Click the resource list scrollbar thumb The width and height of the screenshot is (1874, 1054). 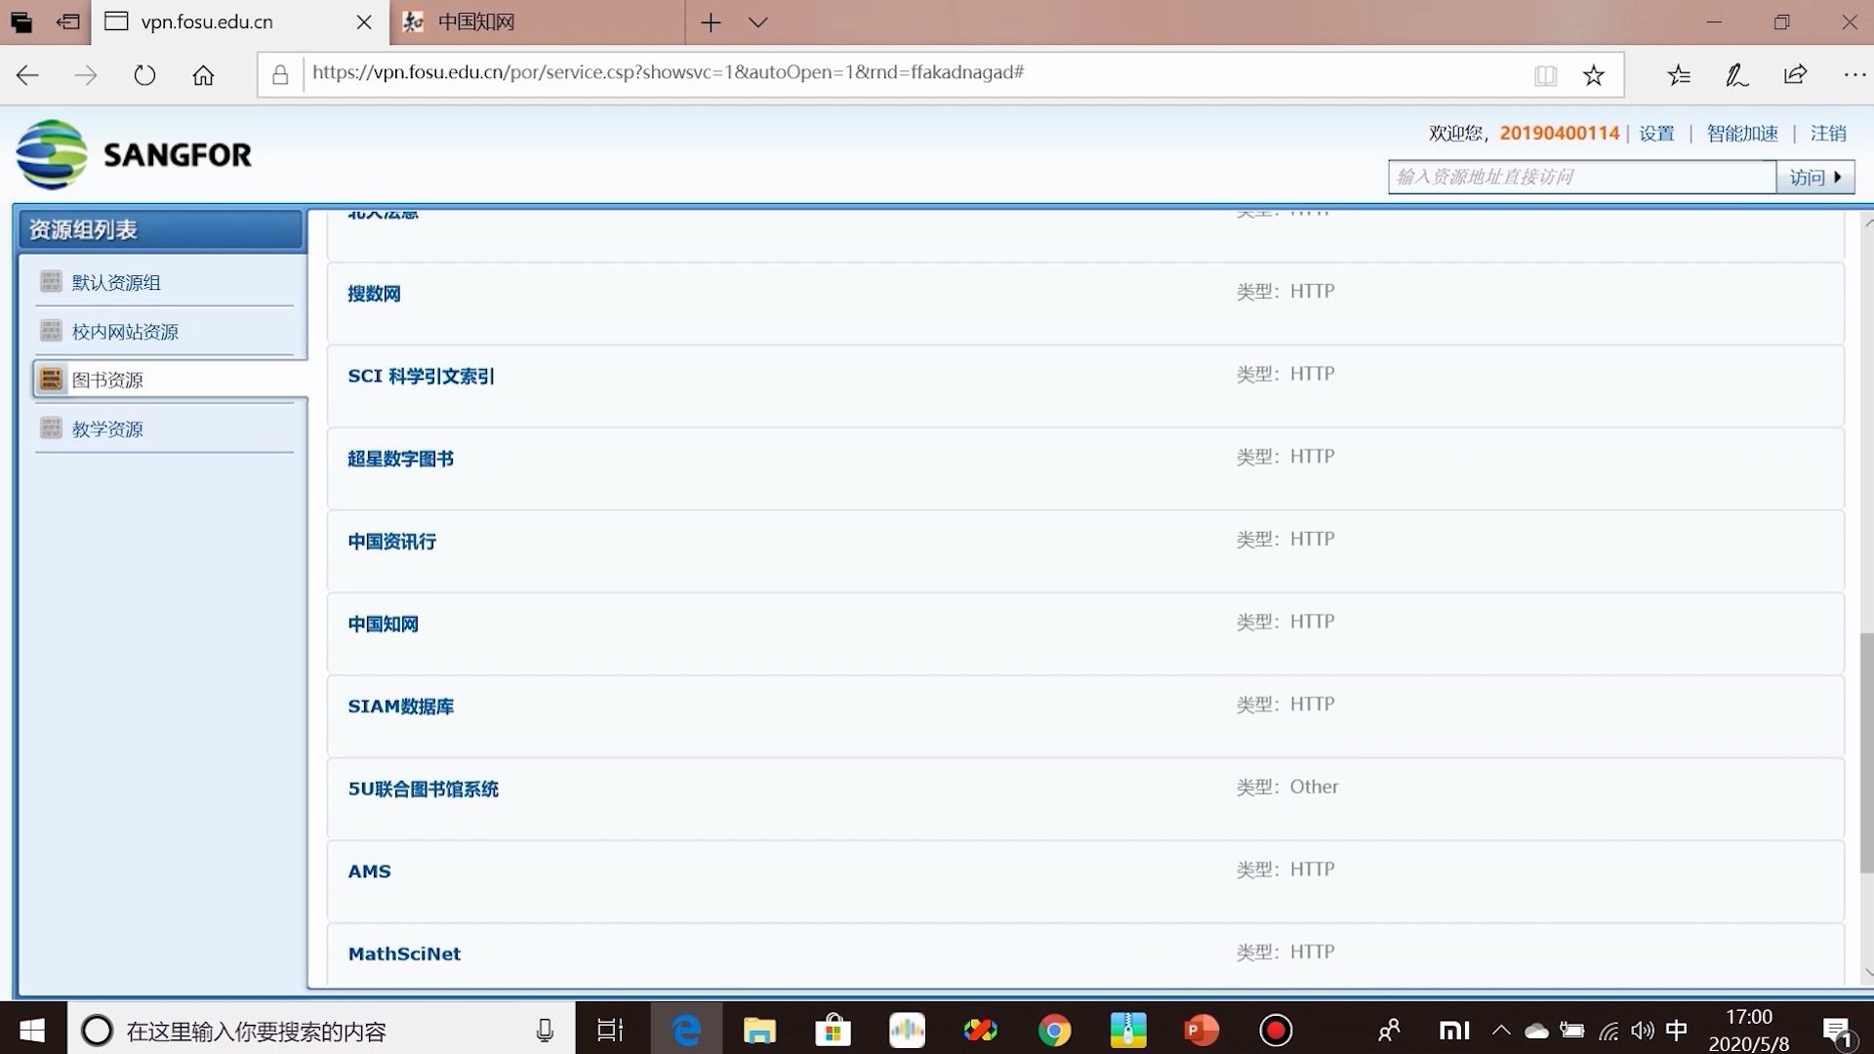tap(1866, 752)
